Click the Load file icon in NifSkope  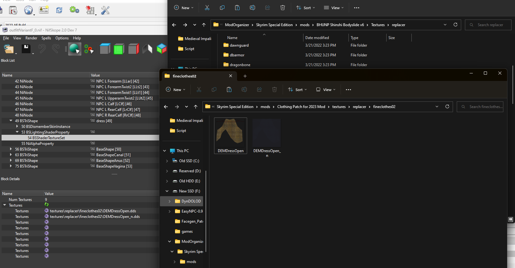9,49
